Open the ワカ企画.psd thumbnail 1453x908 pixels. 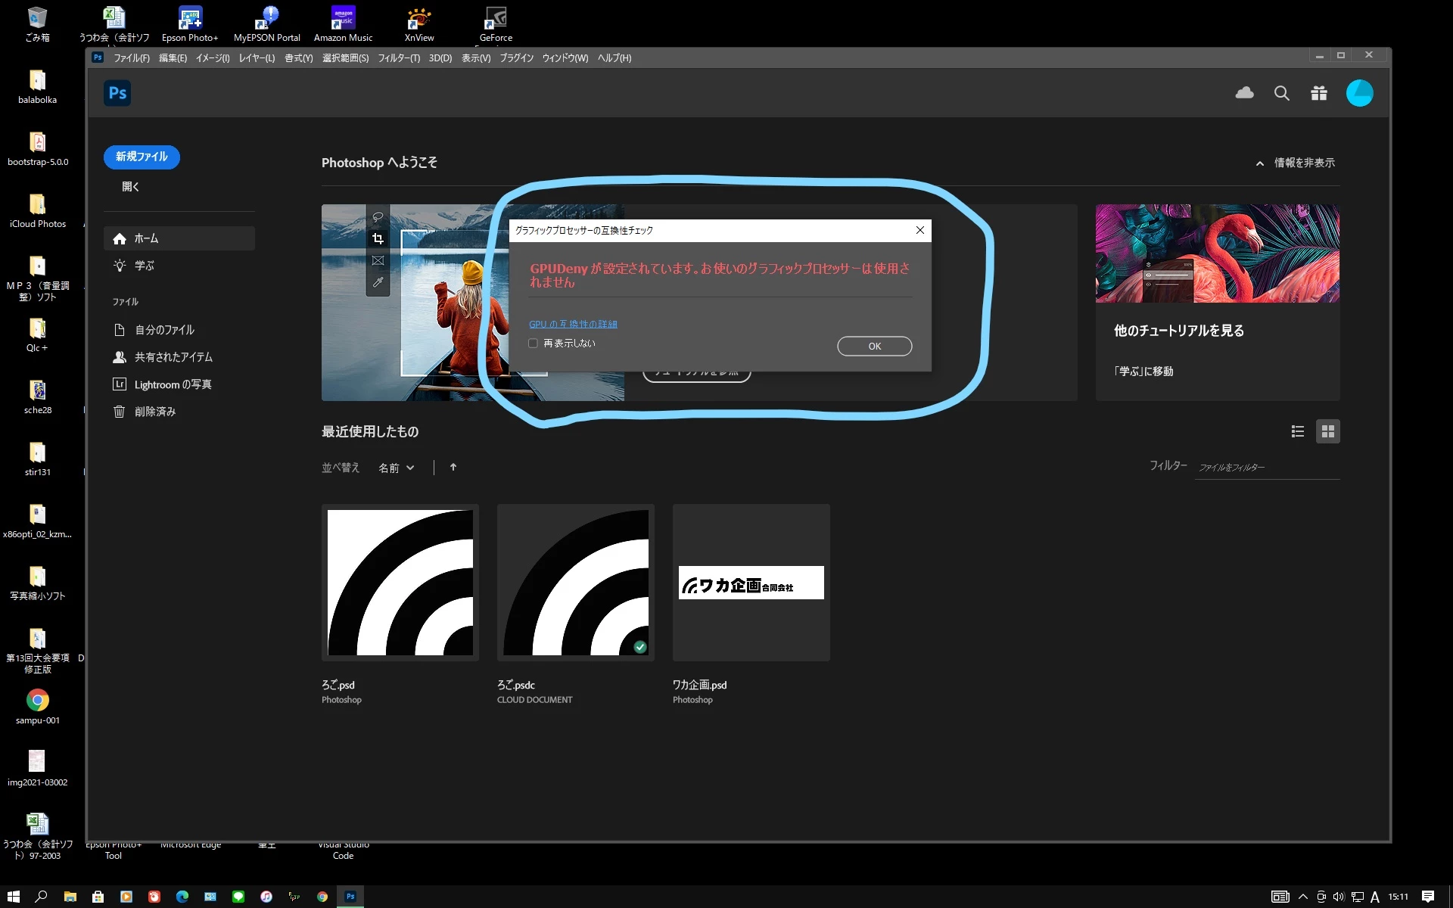(751, 583)
